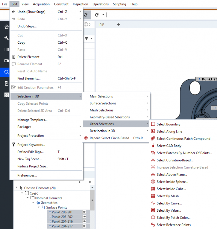Toggle visibility of Punkt 204-217
Screen dimensions: 217x229
[x=84, y=226]
